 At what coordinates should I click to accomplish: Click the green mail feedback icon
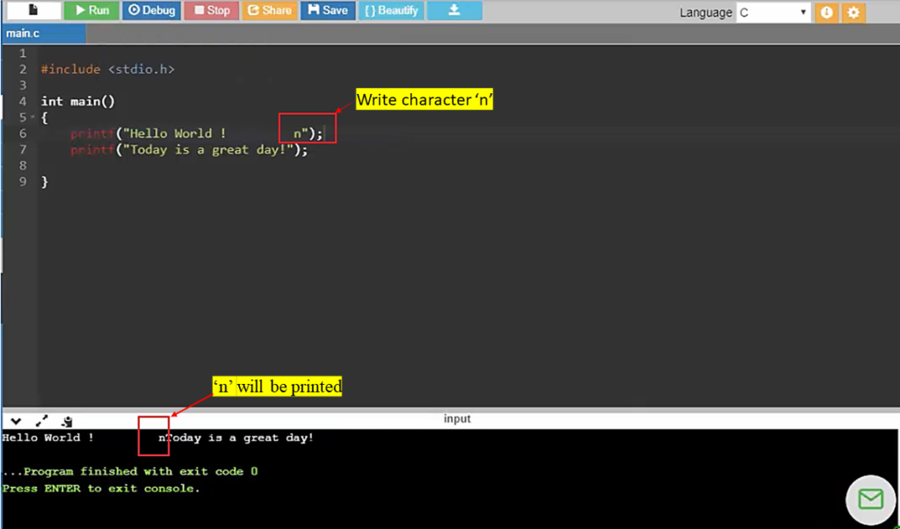[870, 499]
